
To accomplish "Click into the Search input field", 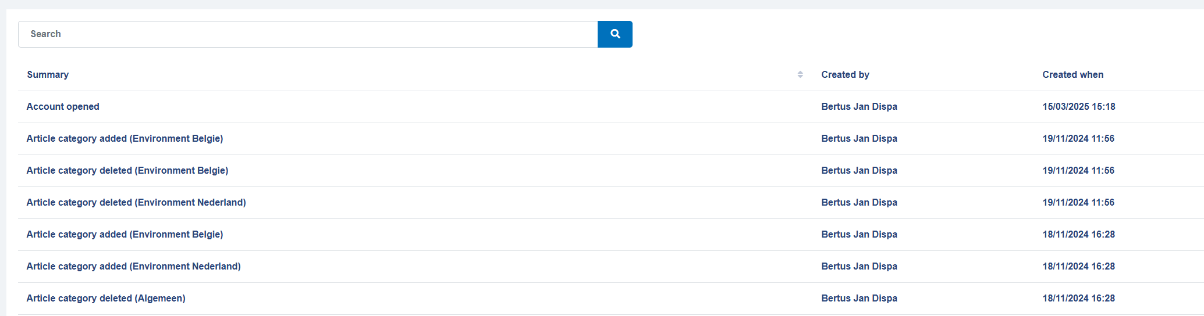I will (x=307, y=34).
